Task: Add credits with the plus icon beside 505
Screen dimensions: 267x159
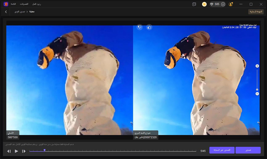Action: (x=223, y=4)
